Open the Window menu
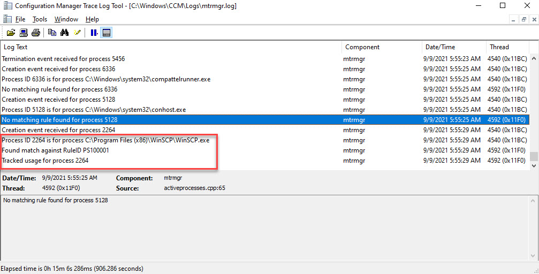The height and width of the screenshot is (274, 539). (x=66, y=19)
